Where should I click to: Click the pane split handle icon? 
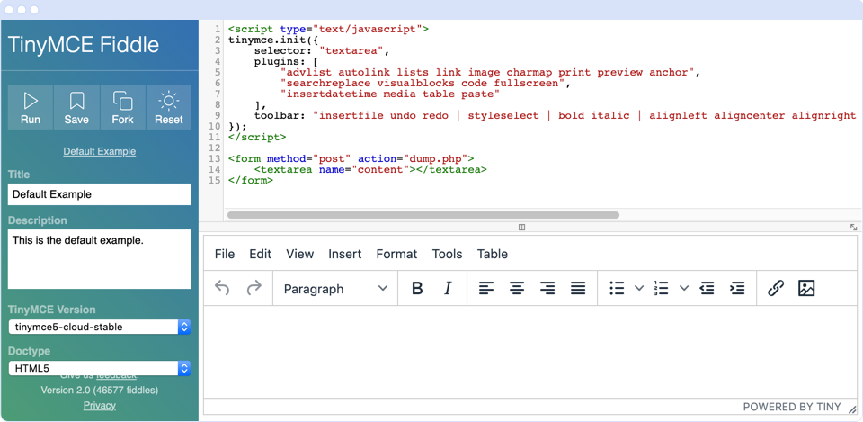(x=522, y=227)
